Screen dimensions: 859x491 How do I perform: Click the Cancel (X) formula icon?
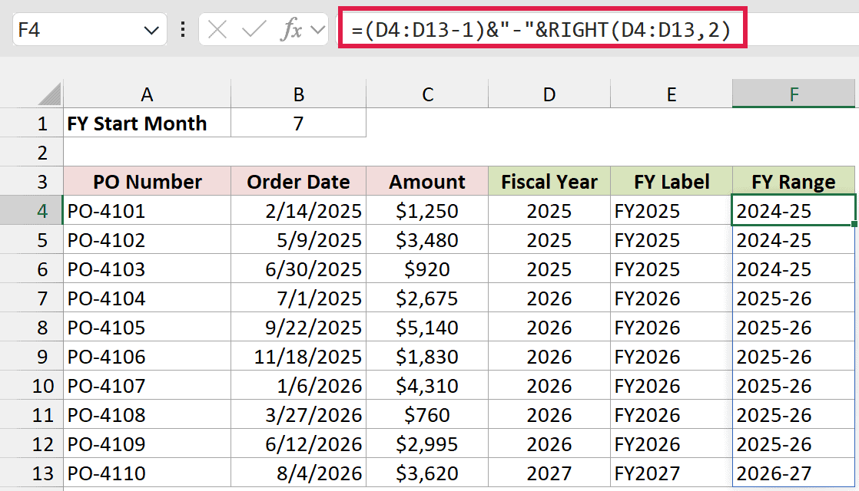[217, 29]
